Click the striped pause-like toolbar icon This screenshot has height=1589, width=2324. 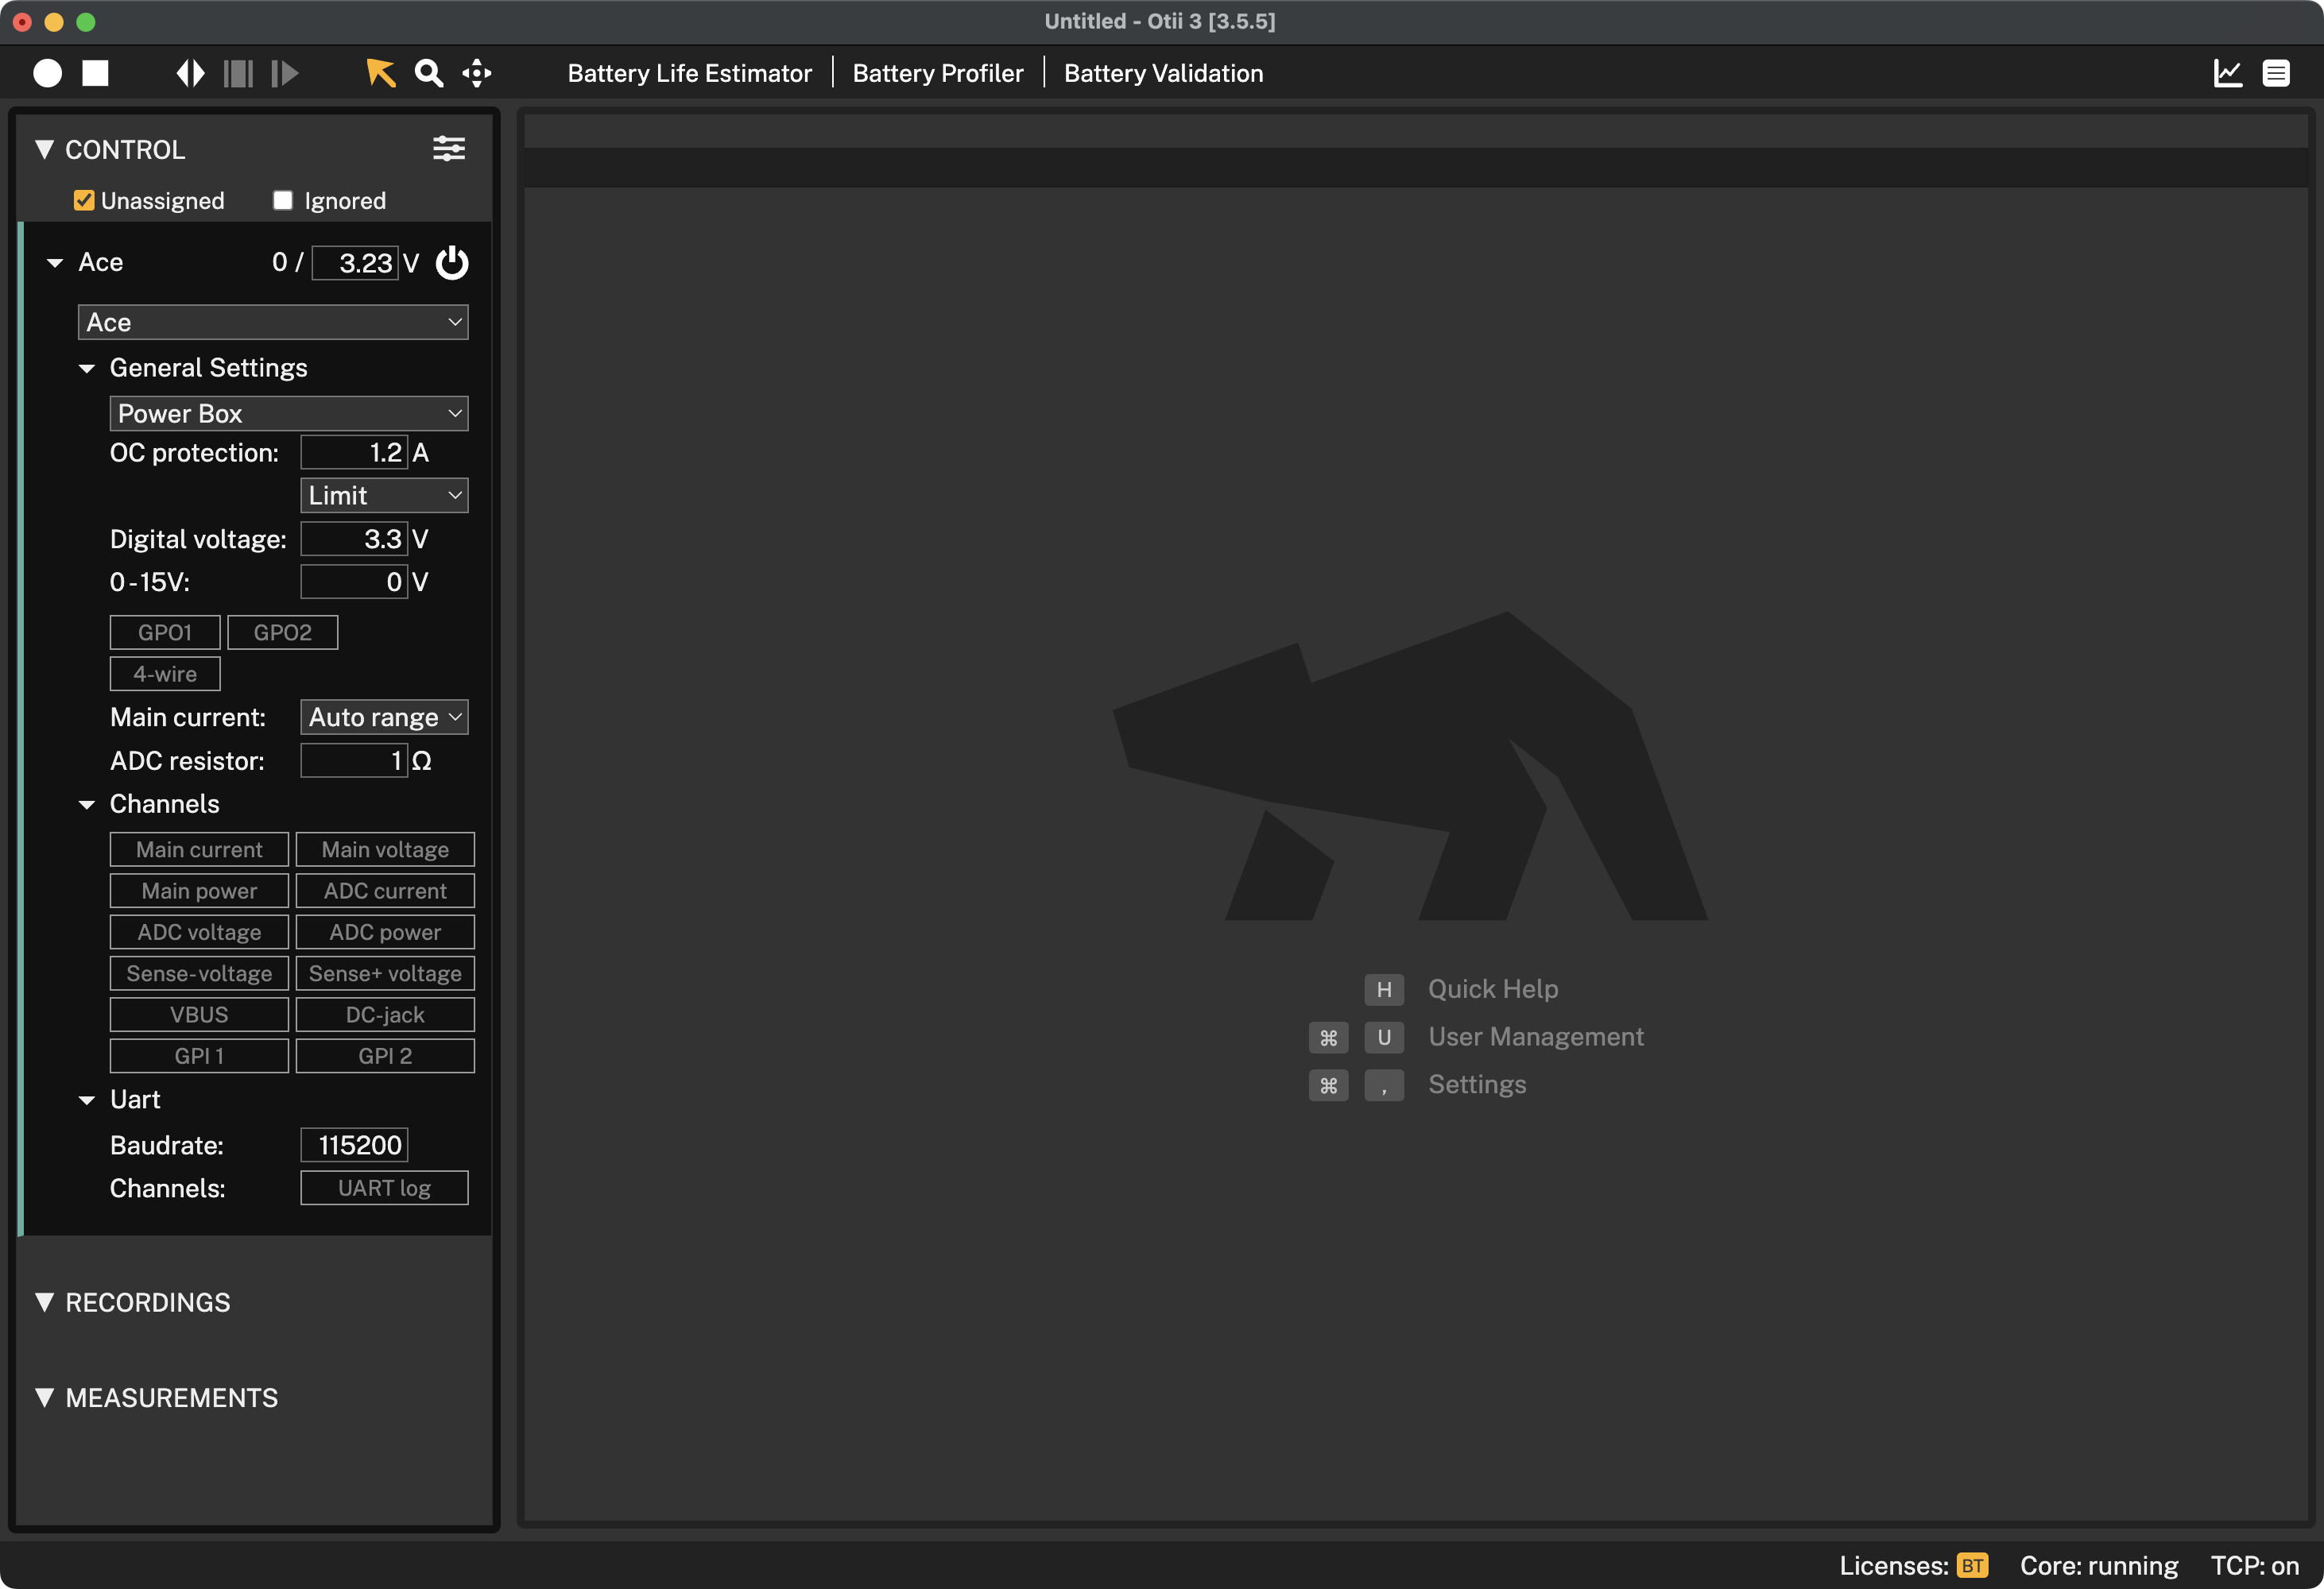pyautogui.click(x=238, y=73)
